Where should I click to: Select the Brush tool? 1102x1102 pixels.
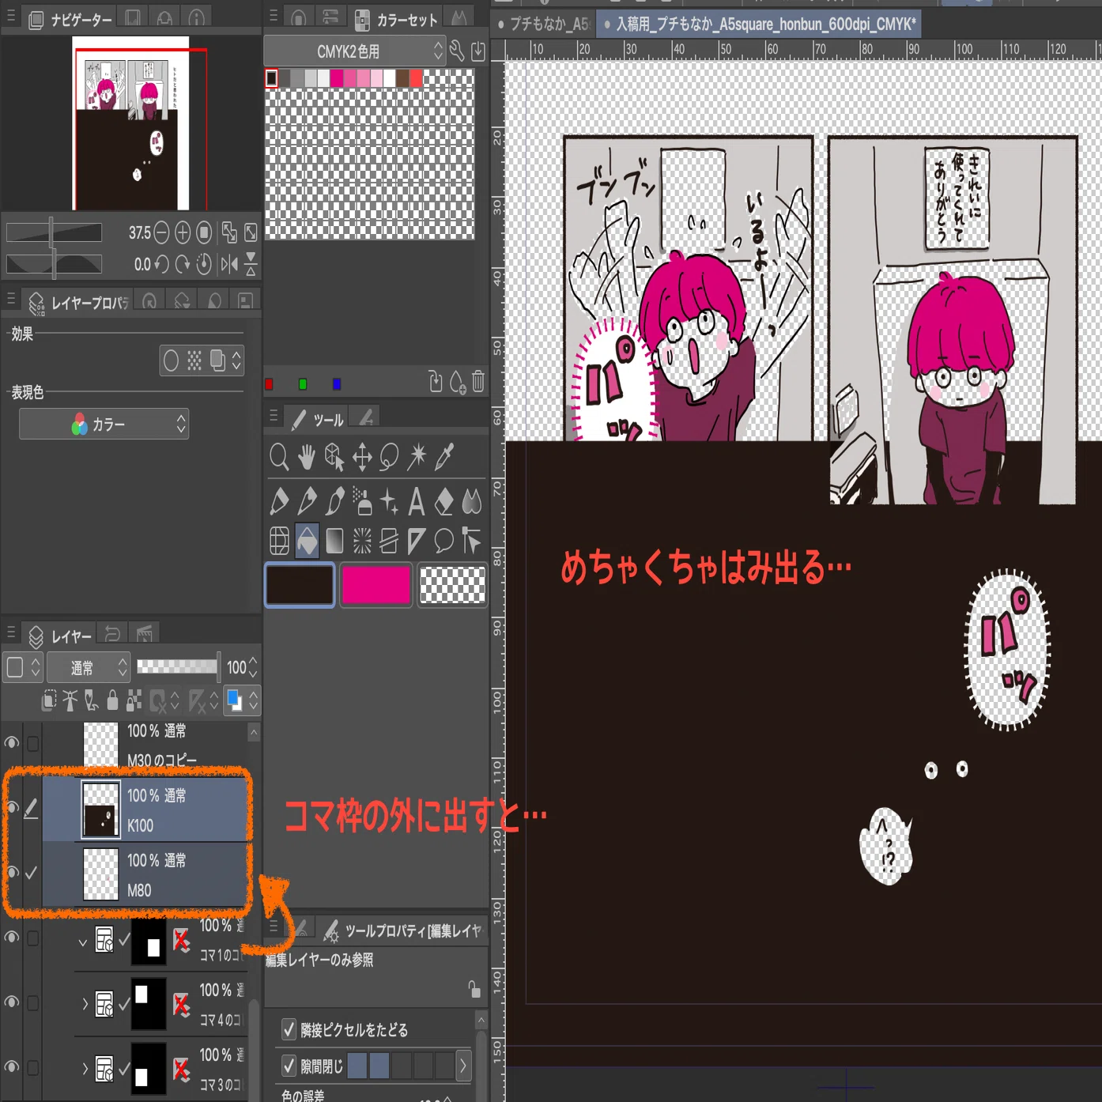tap(335, 500)
